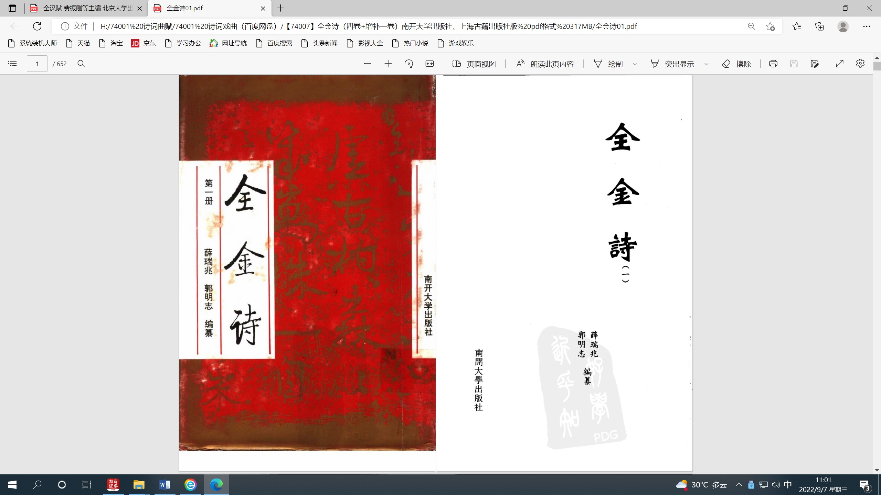The image size is (881, 495).
Task: Open the 页面视图 page view option
Action: pos(474,64)
